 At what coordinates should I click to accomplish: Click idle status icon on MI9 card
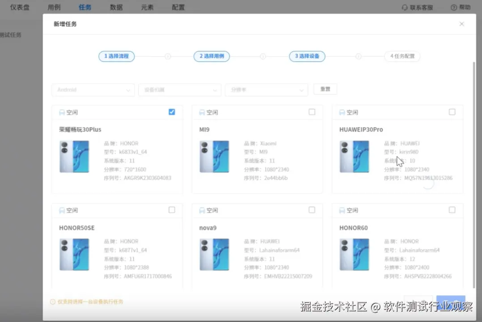click(202, 112)
